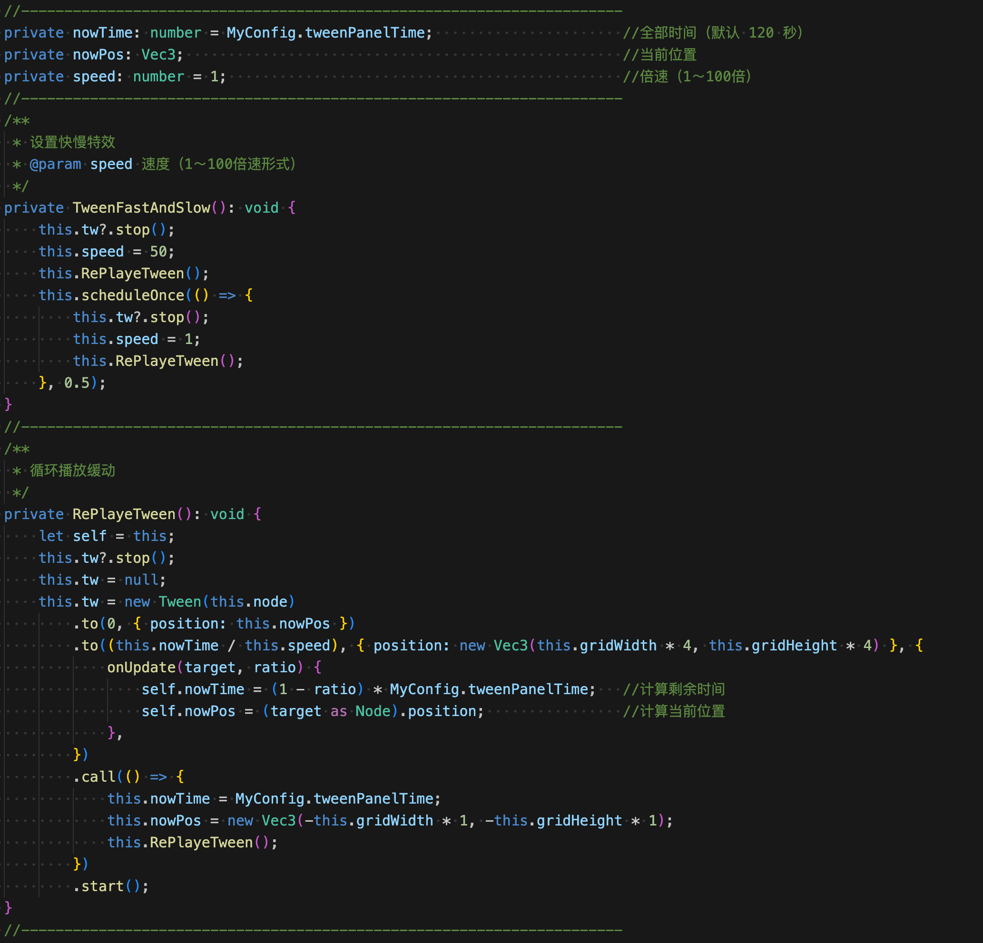Click the ratio parameter in onUpdate signature
983x943 pixels.
[275, 667]
